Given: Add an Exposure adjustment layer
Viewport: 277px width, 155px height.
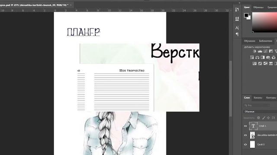Looking at the screenshot, I should pyautogui.click(x=271, y=51).
